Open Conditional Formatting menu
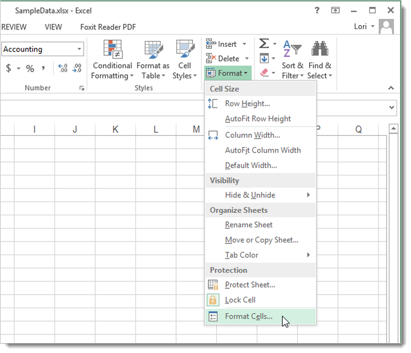Screen dimensions: 411x353 pyautogui.click(x=112, y=59)
